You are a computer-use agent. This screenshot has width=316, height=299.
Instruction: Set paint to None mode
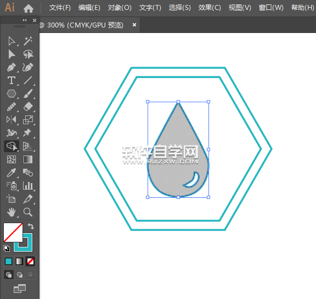30,262
